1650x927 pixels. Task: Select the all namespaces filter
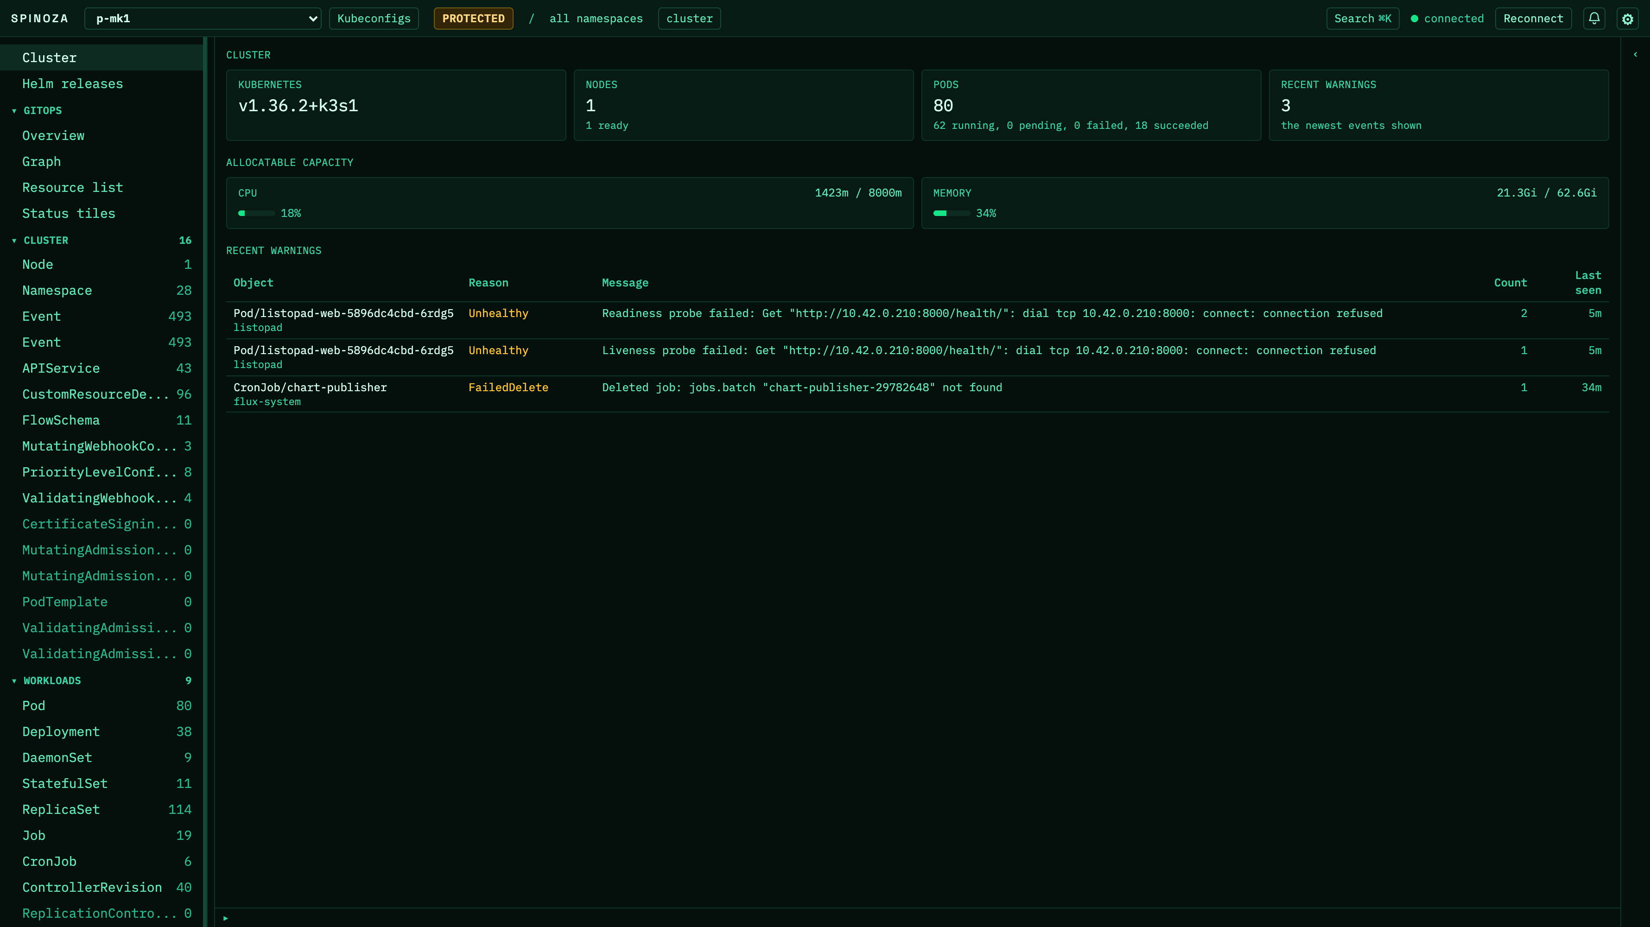596,19
